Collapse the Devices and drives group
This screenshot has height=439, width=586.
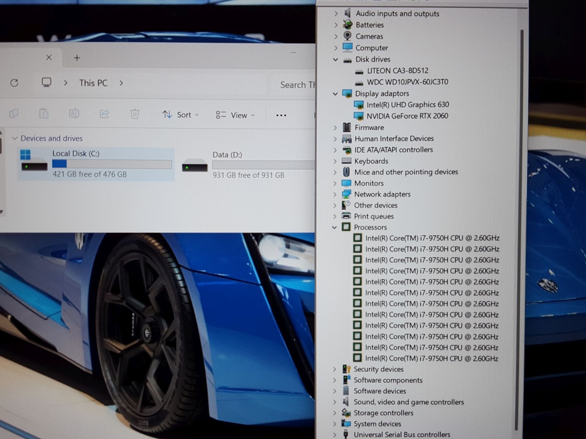tap(15, 138)
